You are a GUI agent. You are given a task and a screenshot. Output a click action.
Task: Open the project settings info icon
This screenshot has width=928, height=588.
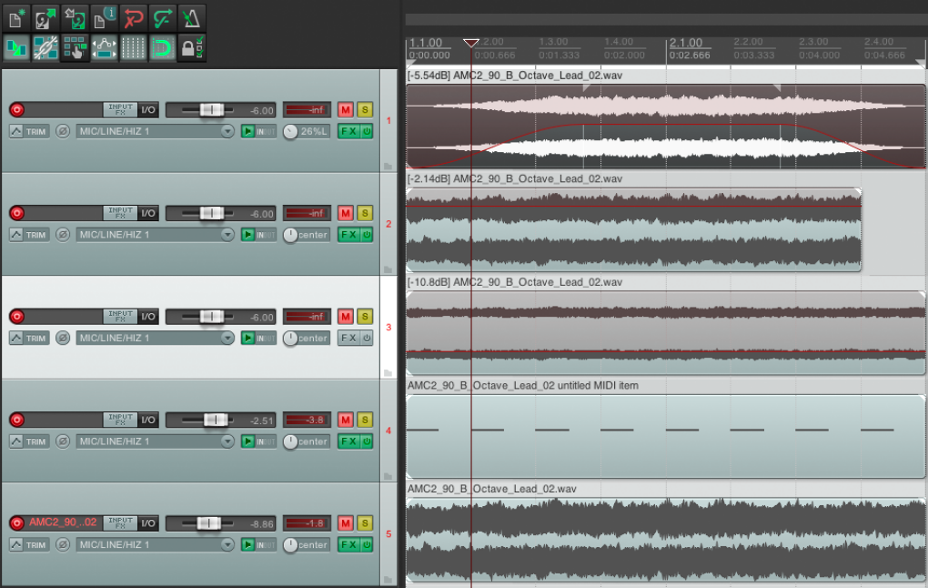104,18
